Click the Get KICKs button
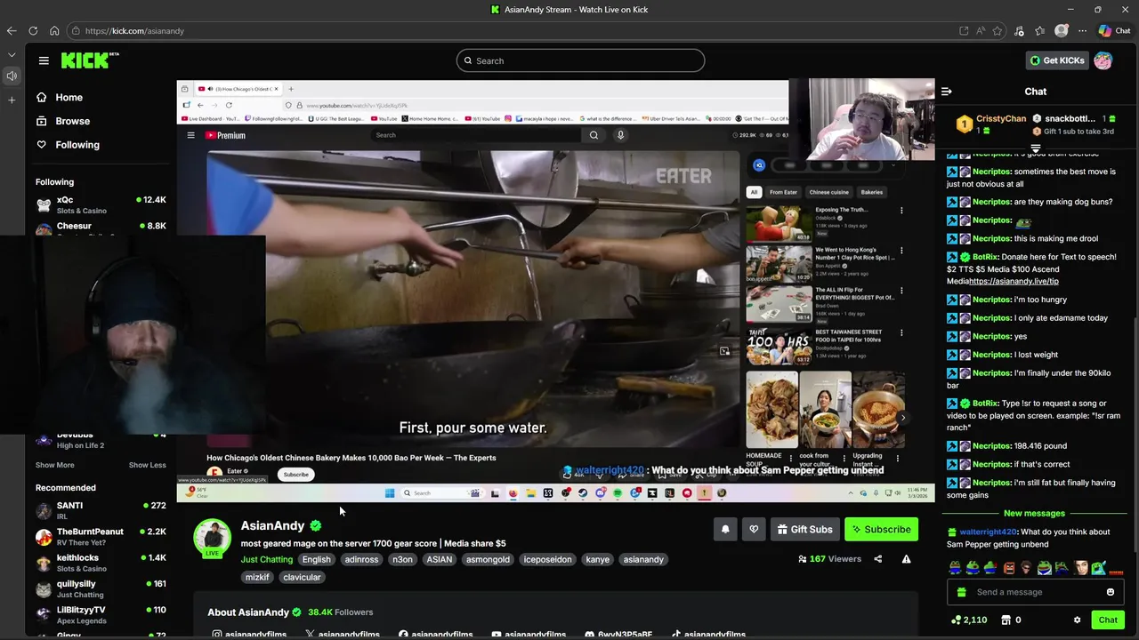This screenshot has width=1139, height=640. click(x=1057, y=60)
